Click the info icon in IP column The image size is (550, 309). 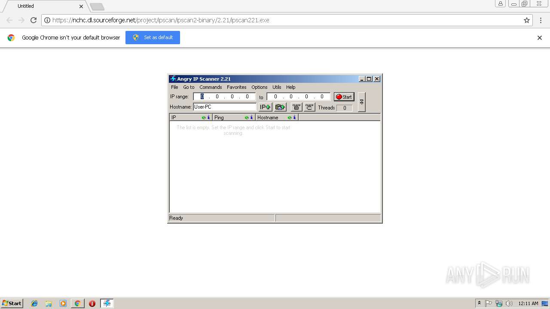(x=208, y=118)
